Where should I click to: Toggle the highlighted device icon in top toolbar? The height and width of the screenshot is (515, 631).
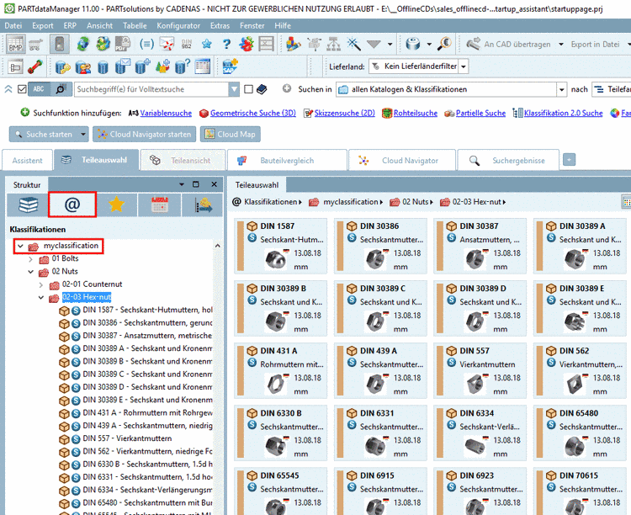(60, 44)
